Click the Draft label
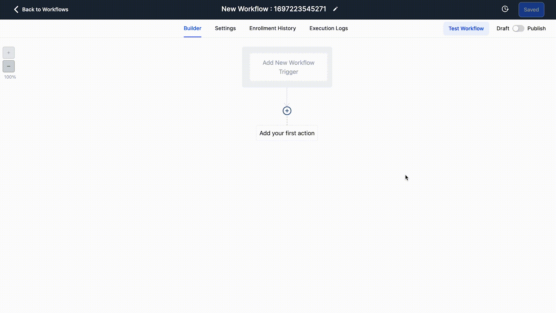 point(503,28)
